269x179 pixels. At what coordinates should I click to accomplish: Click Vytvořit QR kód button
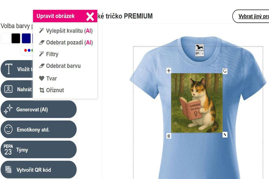[x=38, y=169]
